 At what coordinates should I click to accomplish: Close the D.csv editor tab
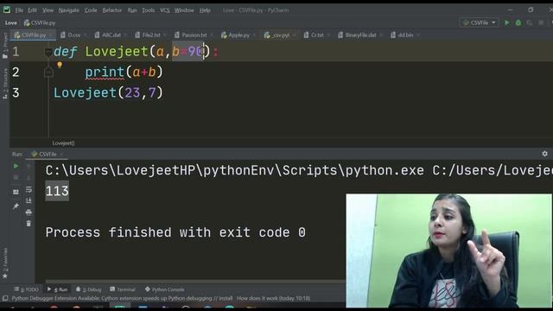[85, 35]
